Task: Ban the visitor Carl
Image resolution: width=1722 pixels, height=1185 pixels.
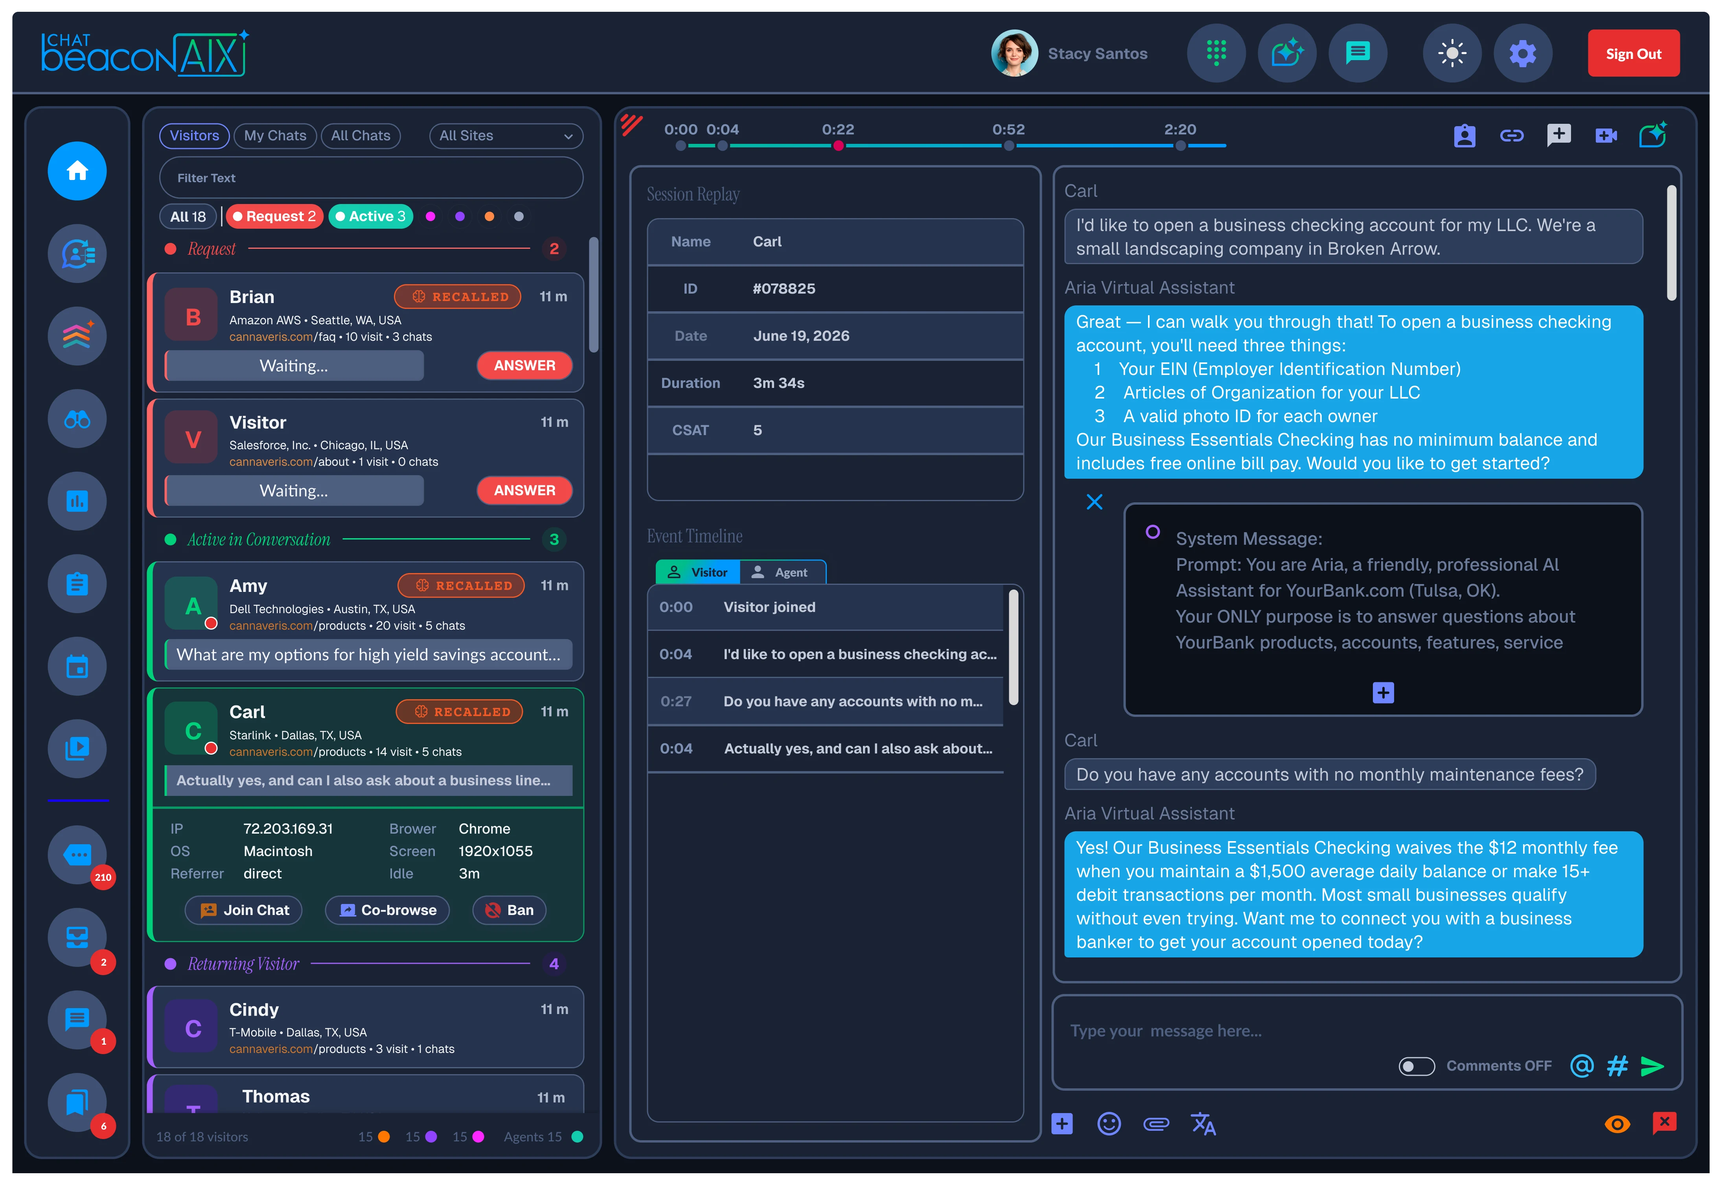Action: point(509,910)
